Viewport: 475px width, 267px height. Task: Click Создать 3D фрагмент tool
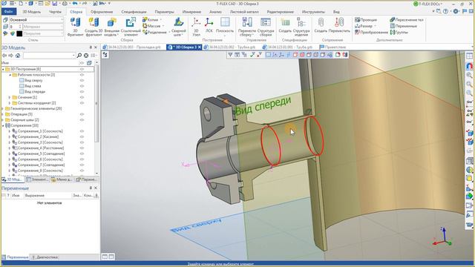point(94,27)
